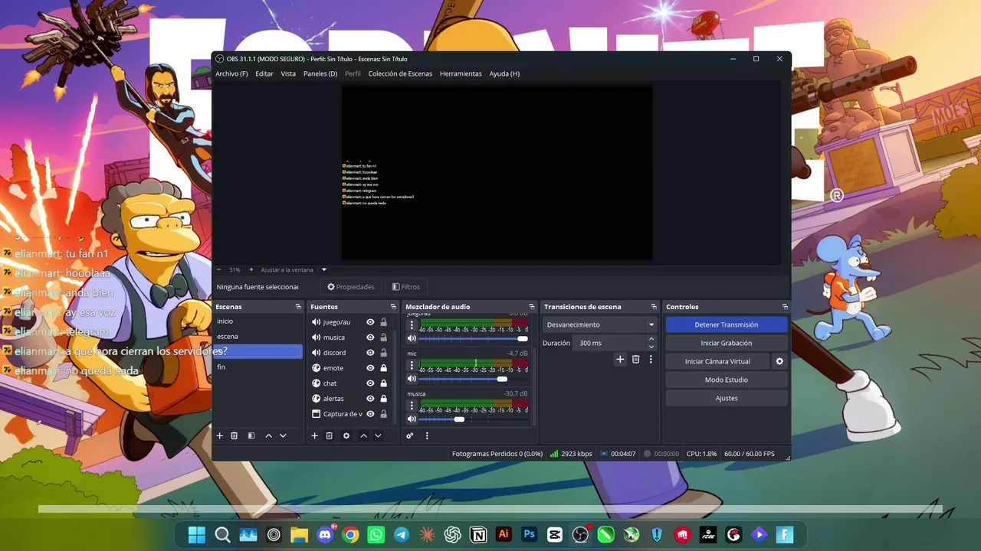
Task: Remove the selected source with trash icon
Action: [330, 435]
